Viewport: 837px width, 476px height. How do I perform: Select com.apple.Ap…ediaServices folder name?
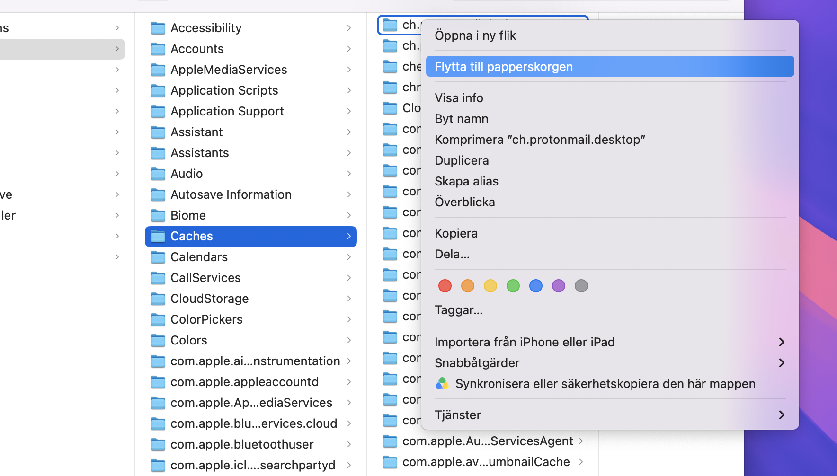[x=251, y=403]
